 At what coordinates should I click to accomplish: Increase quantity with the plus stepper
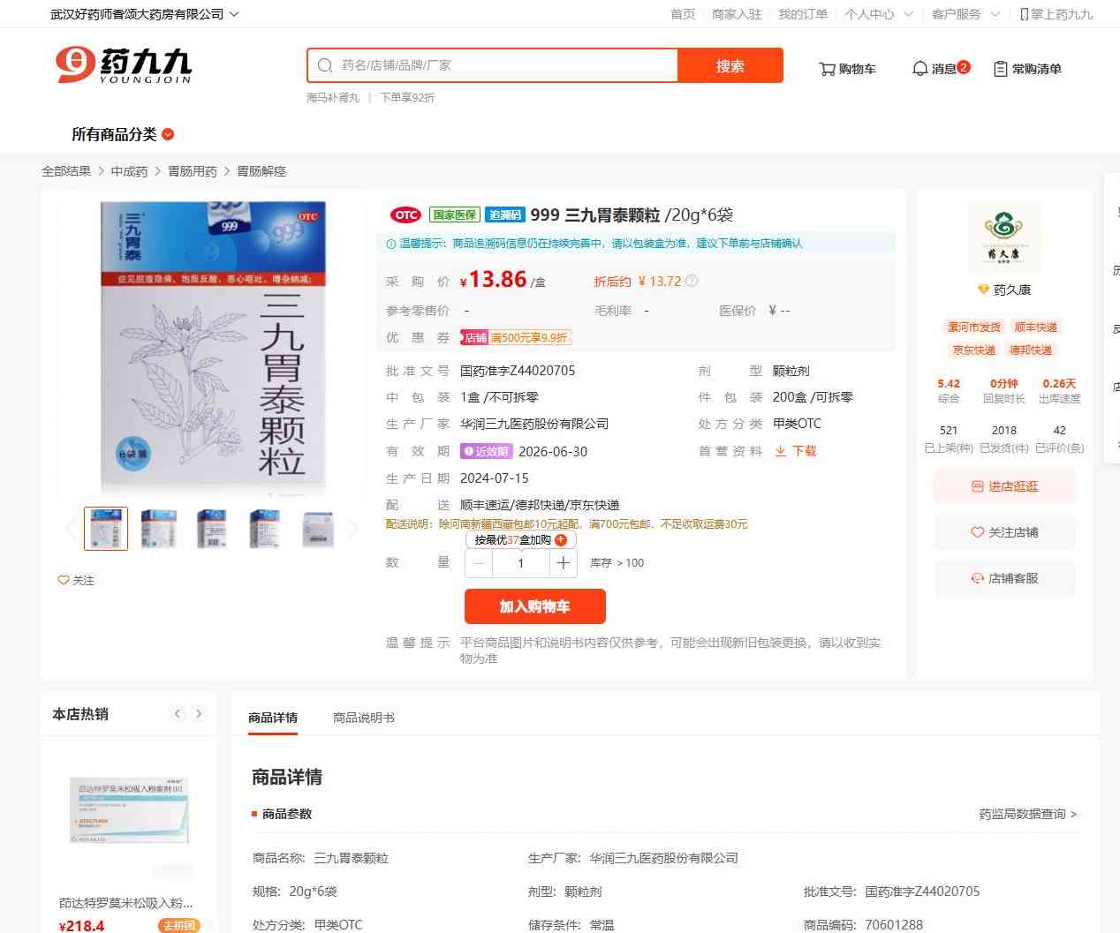pos(563,563)
